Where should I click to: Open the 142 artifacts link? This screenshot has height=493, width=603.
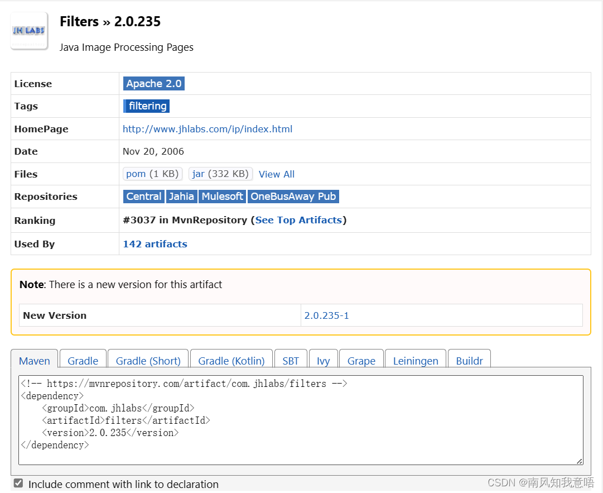pos(155,244)
